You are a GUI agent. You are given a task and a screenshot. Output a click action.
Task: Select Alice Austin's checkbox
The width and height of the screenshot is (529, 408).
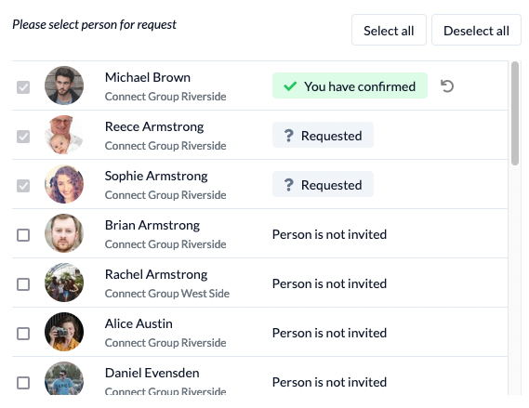[23, 334]
